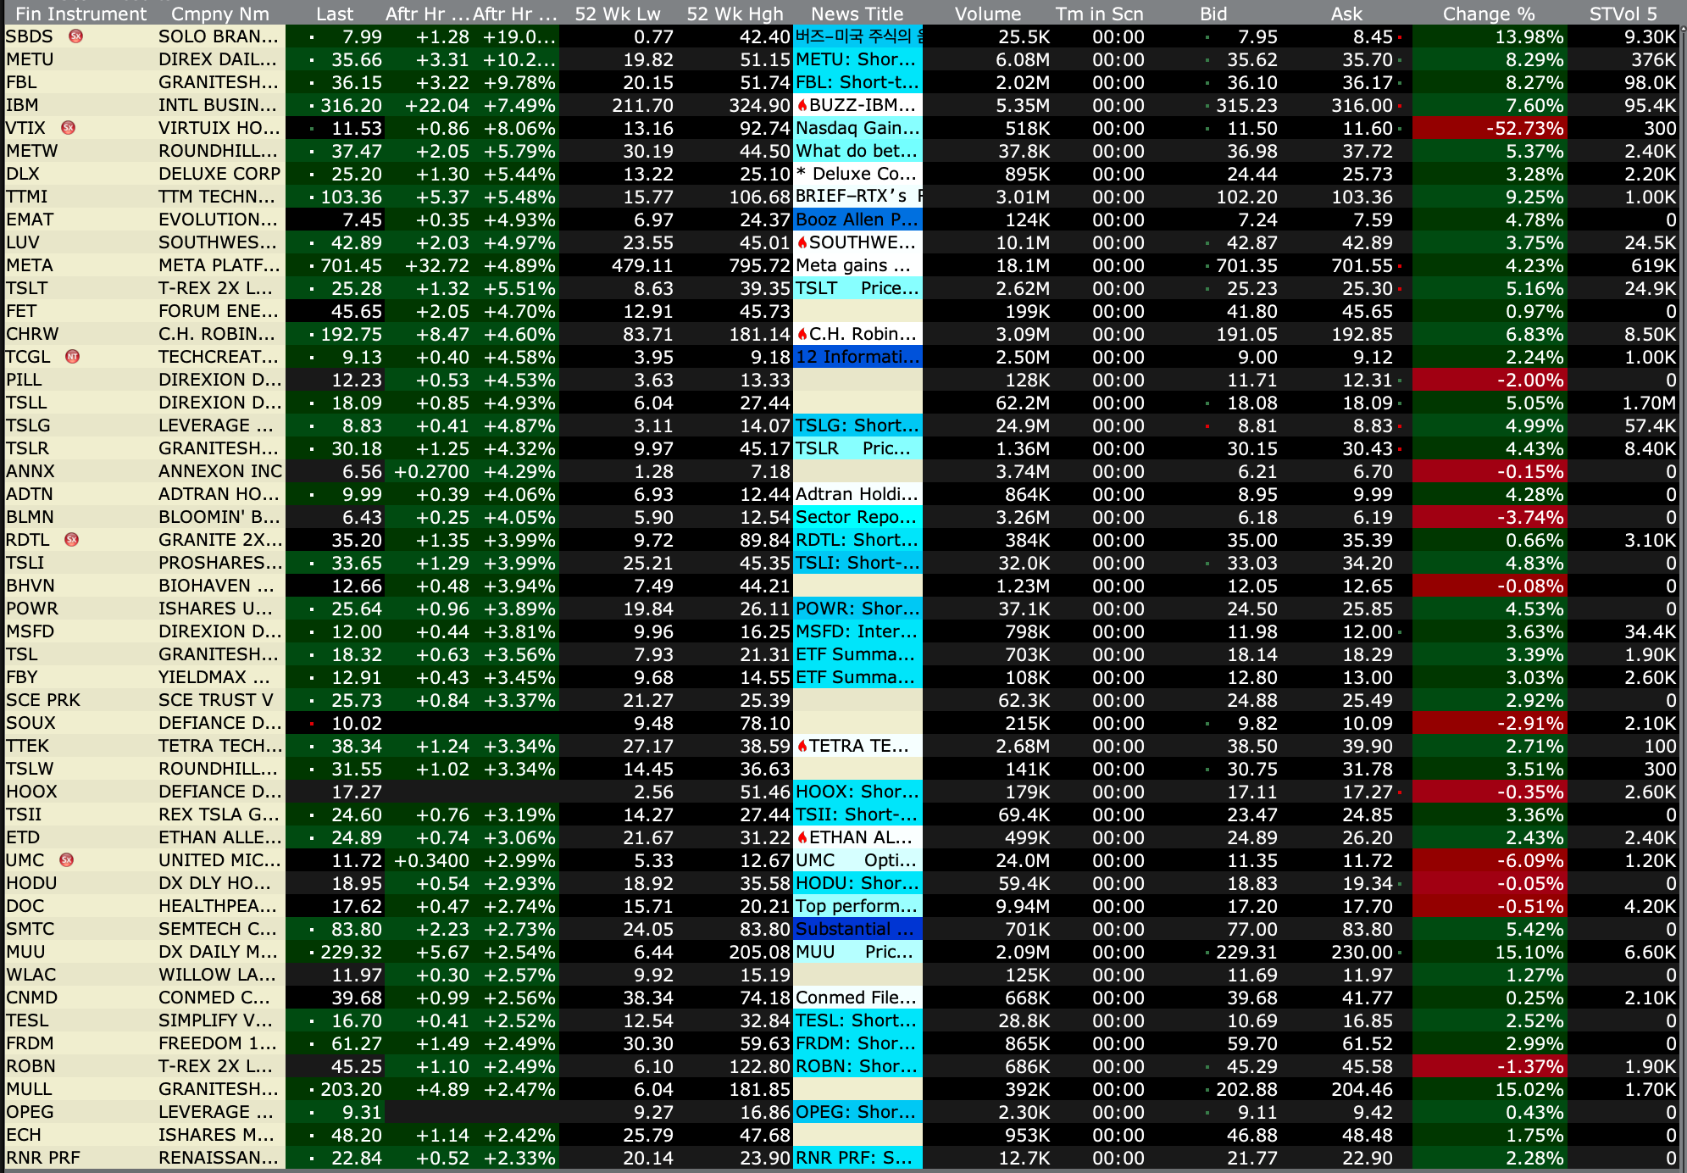1687x1173 pixels.
Task: Click the NT badge next to TCGL
Action: point(73,357)
